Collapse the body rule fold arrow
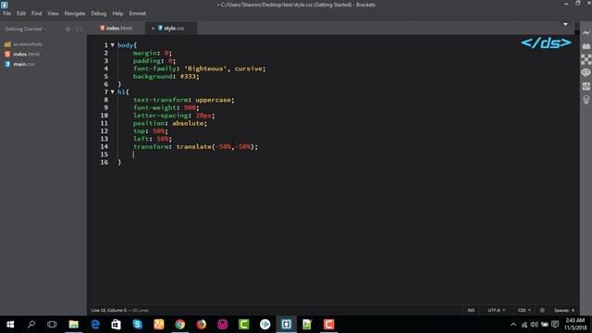Screen dimensions: 592x333 (112, 45)
